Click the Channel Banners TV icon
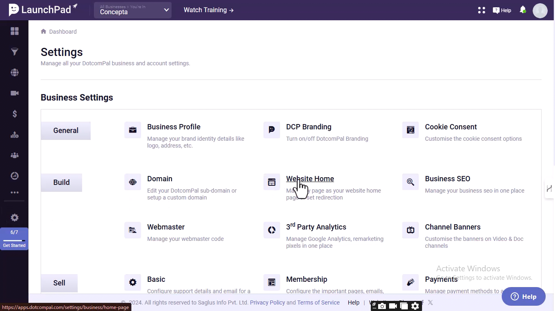 [x=410, y=230]
